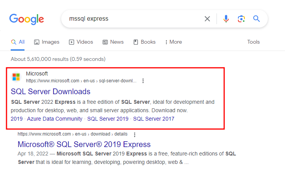
Task: Open the SQL Server 2017 sitelink
Action: (x=153, y=119)
